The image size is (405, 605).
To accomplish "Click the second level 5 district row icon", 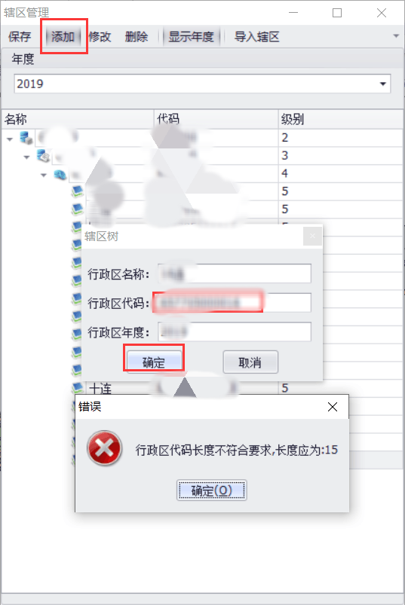I will [x=77, y=209].
